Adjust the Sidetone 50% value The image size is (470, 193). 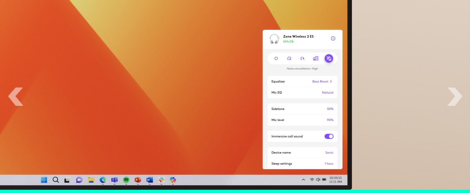[x=330, y=109]
